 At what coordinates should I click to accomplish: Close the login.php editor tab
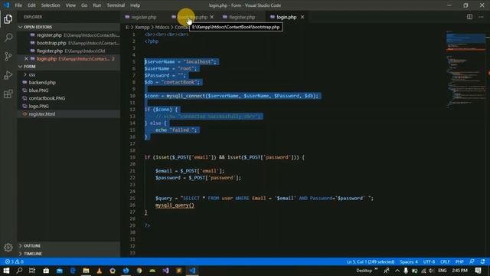(x=302, y=17)
